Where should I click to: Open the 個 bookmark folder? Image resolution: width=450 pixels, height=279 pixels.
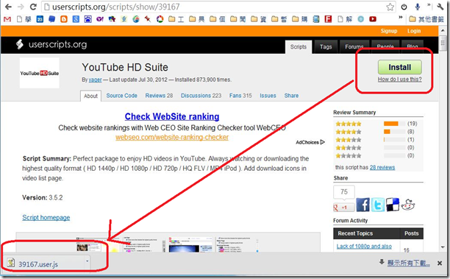pos(218,19)
